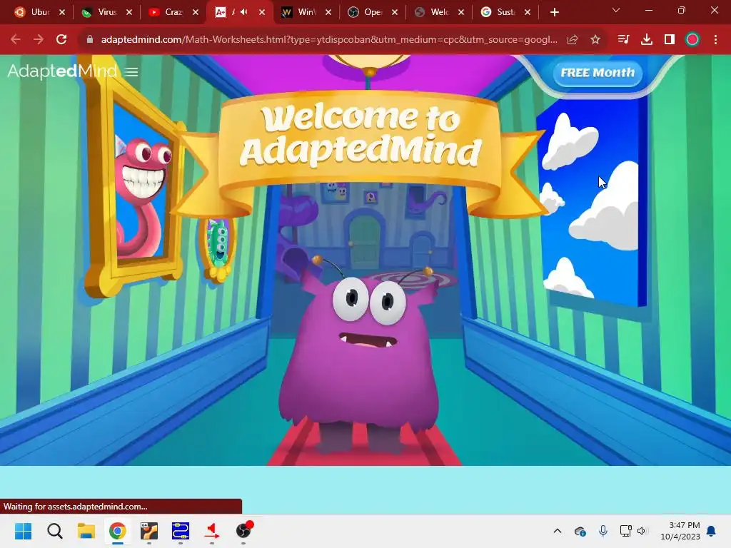Screen dimensions: 731x548
Task: Click the OneDrive cloud tray icon
Action: [580, 531]
